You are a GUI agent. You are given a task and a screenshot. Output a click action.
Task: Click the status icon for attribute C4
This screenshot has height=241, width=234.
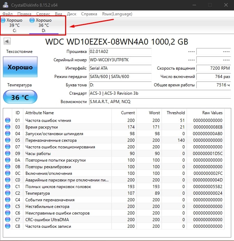[8, 200]
